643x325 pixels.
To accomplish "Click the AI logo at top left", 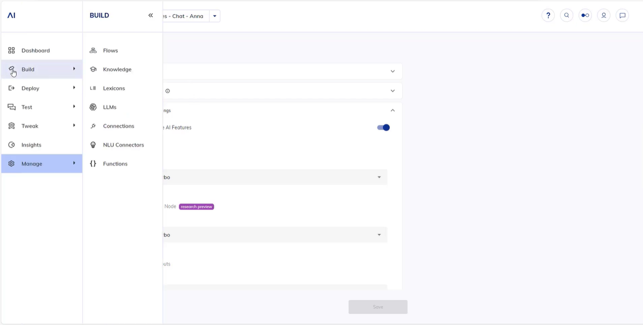I will coord(11,15).
